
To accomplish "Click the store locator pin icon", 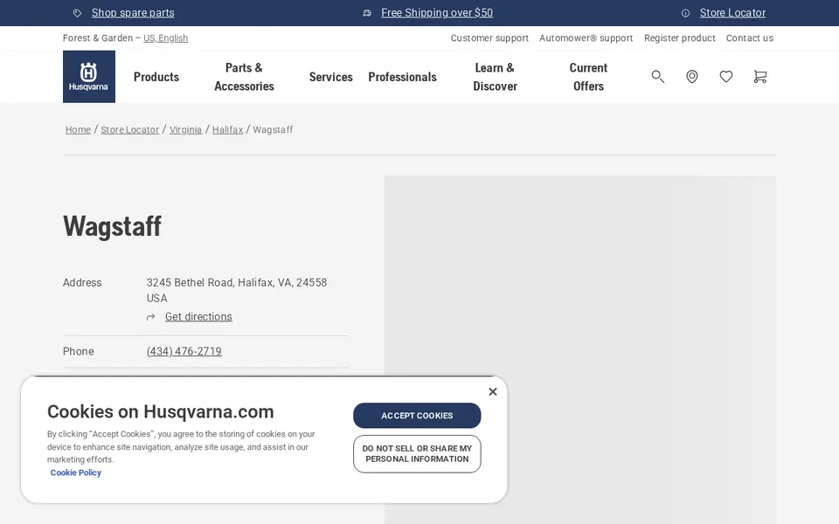I will pos(692,77).
